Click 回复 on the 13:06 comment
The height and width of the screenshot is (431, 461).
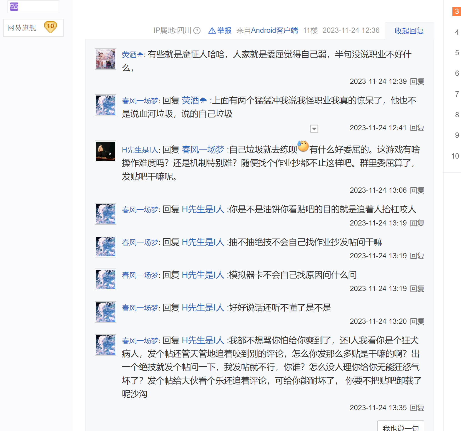(417, 190)
